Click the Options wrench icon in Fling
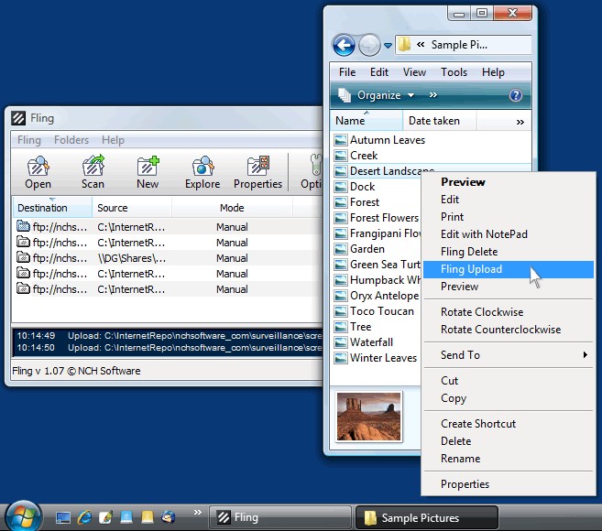This screenshot has width=602, height=531. [x=315, y=165]
